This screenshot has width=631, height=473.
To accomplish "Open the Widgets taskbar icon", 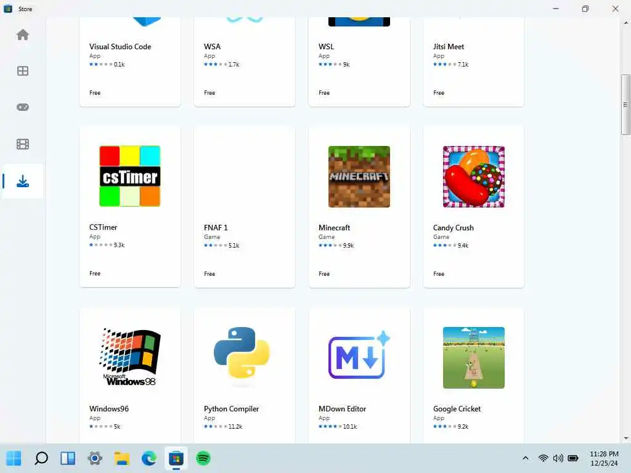I will pyautogui.click(x=68, y=458).
